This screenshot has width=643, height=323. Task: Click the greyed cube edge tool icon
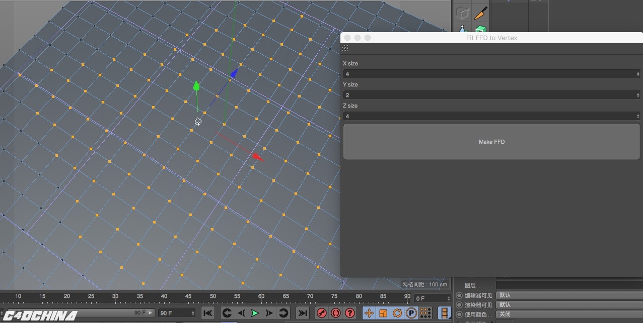463,13
